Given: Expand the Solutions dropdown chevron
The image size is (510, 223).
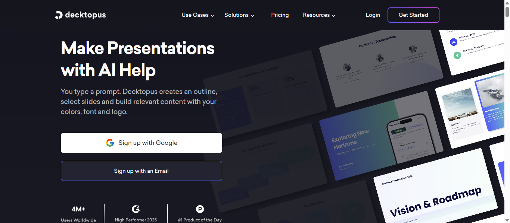Looking at the screenshot, I should click(253, 16).
